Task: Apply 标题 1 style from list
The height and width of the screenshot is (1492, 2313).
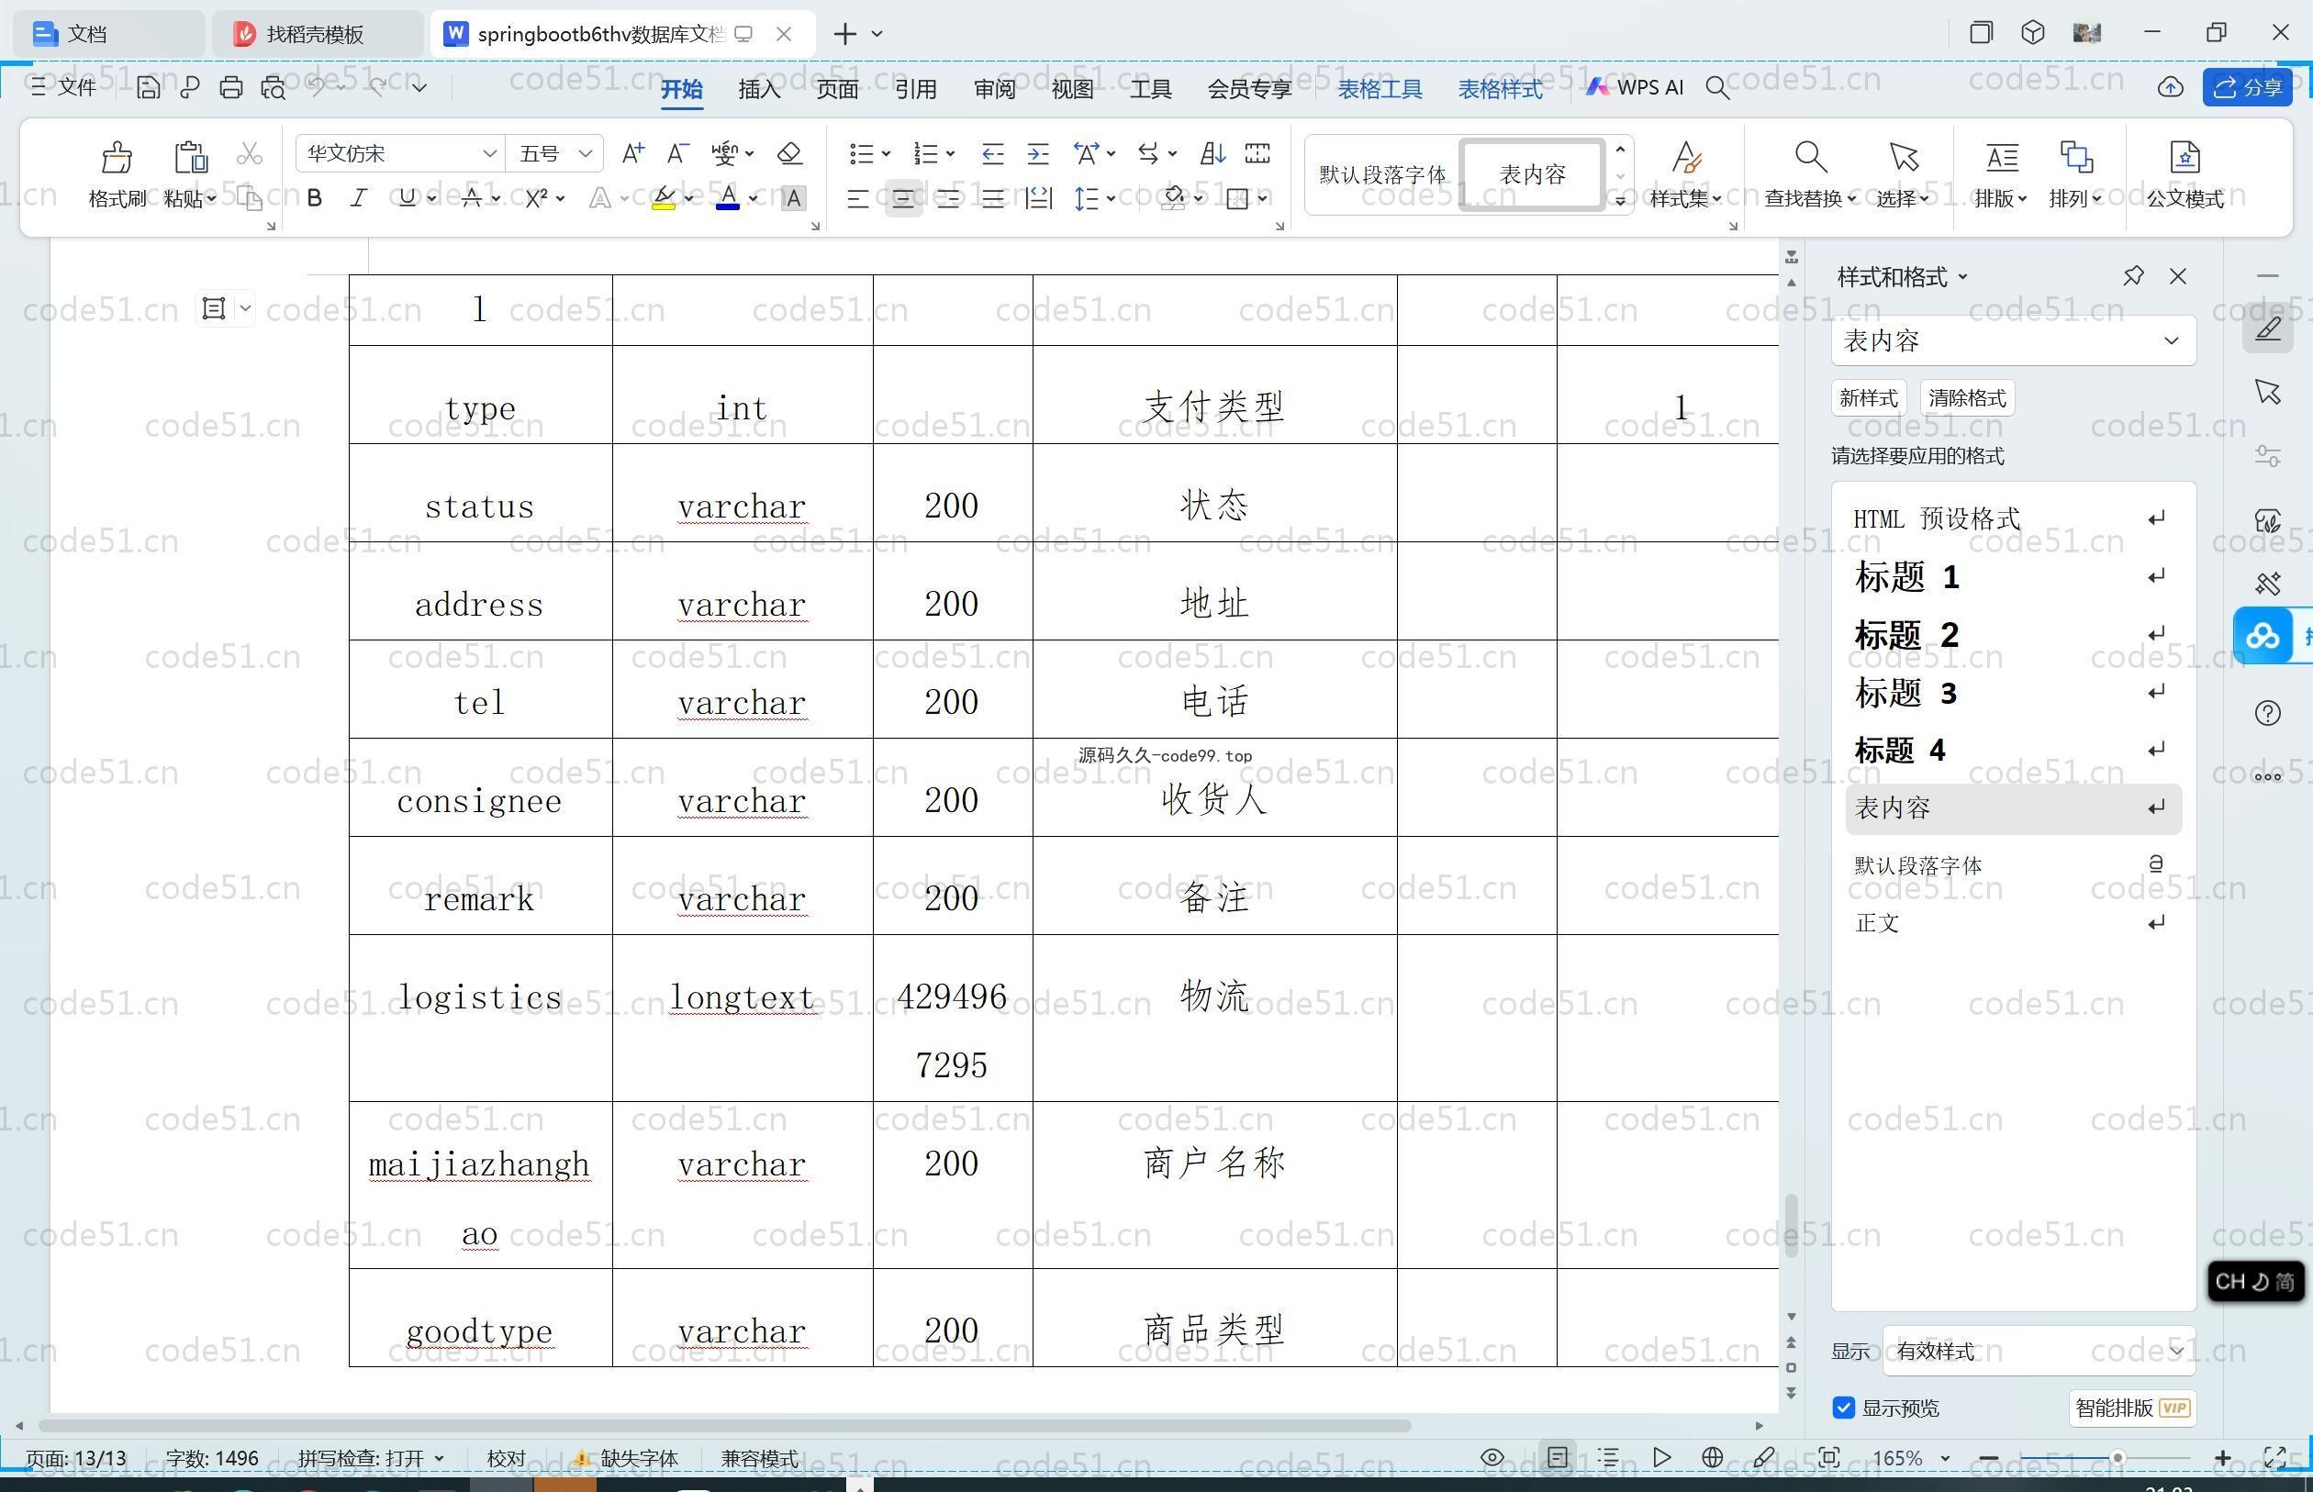Action: coord(2013,577)
